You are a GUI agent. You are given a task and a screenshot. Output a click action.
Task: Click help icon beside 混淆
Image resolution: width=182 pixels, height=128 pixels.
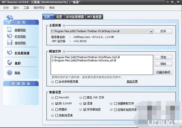tap(81, 104)
